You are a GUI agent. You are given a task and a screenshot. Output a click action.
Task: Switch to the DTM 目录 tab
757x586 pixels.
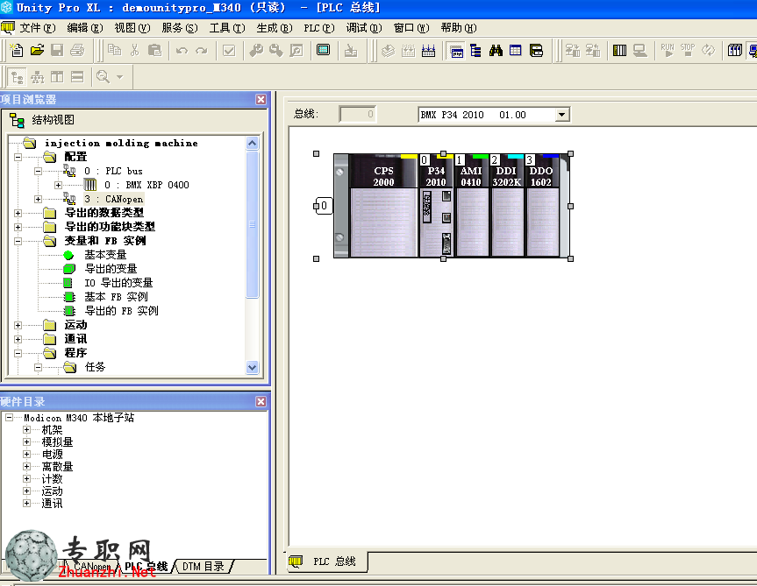coord(203,566)
